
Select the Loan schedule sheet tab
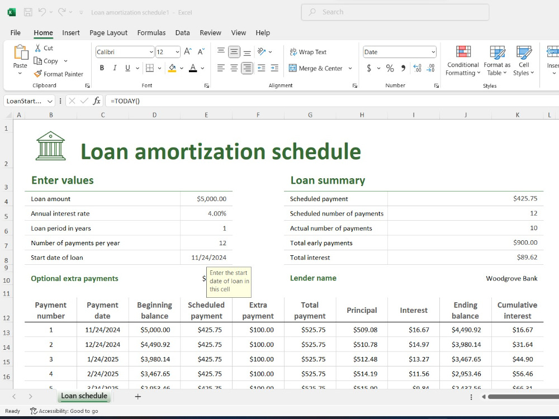(x=84, y=396)
